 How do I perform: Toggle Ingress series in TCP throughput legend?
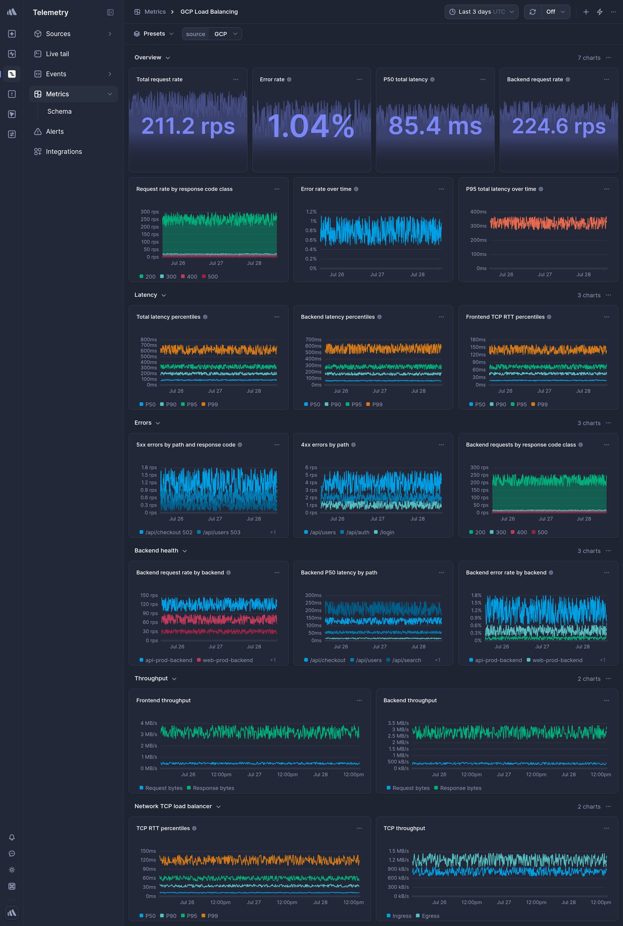pos(399,916)
